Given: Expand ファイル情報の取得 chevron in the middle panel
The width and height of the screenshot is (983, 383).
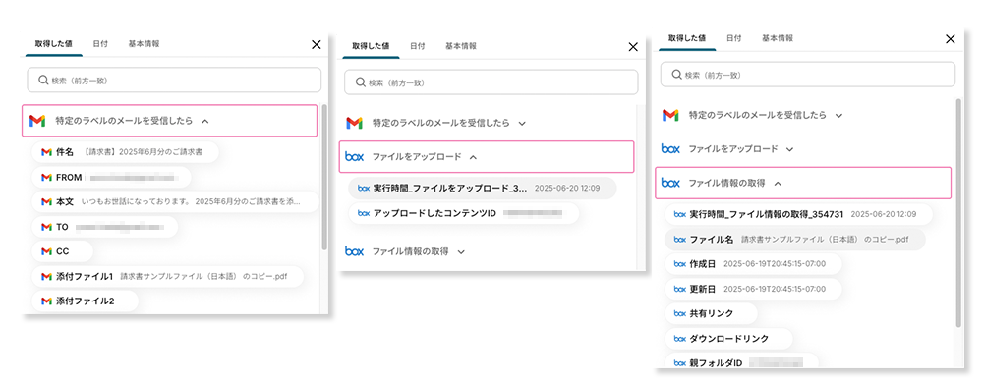Looking at the screenshot, I should 461,251.
